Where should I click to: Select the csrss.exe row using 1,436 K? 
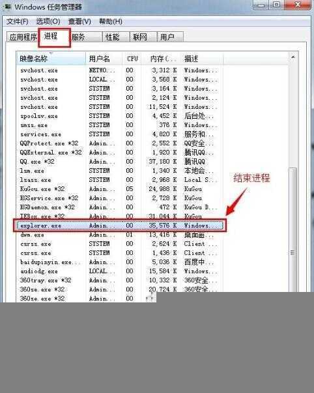coord(120,253)
